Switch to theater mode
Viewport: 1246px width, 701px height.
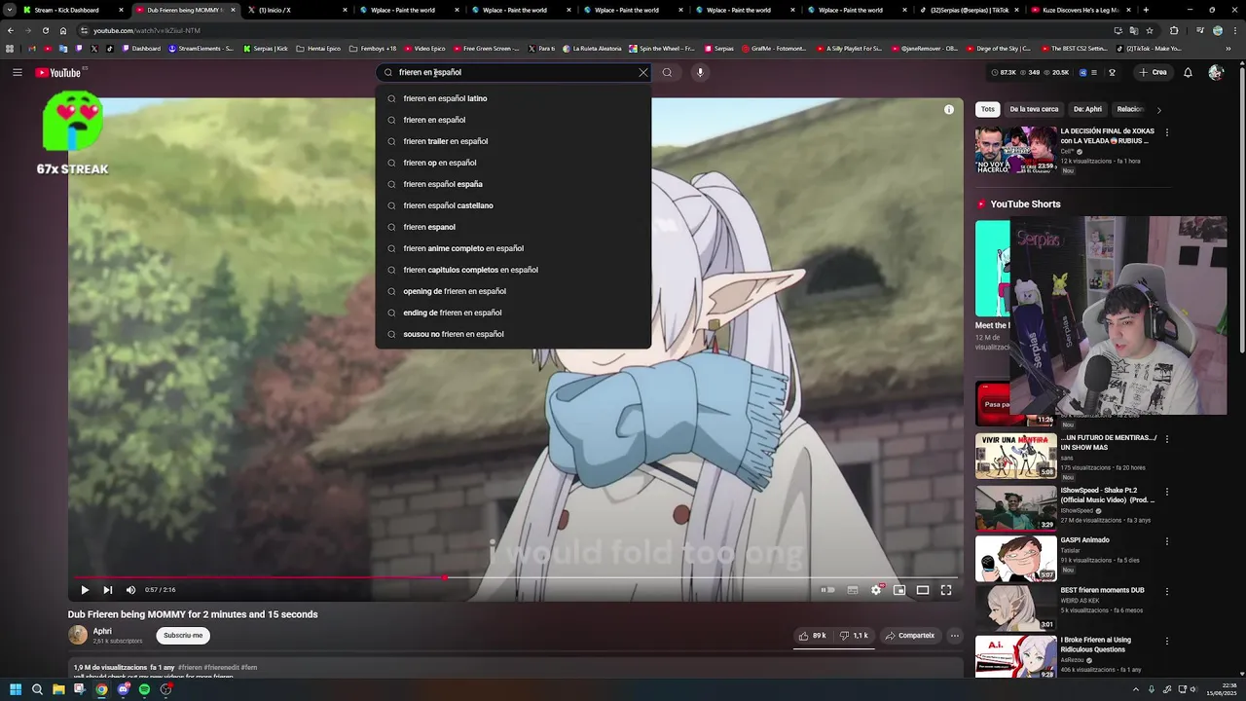[923, 590]
